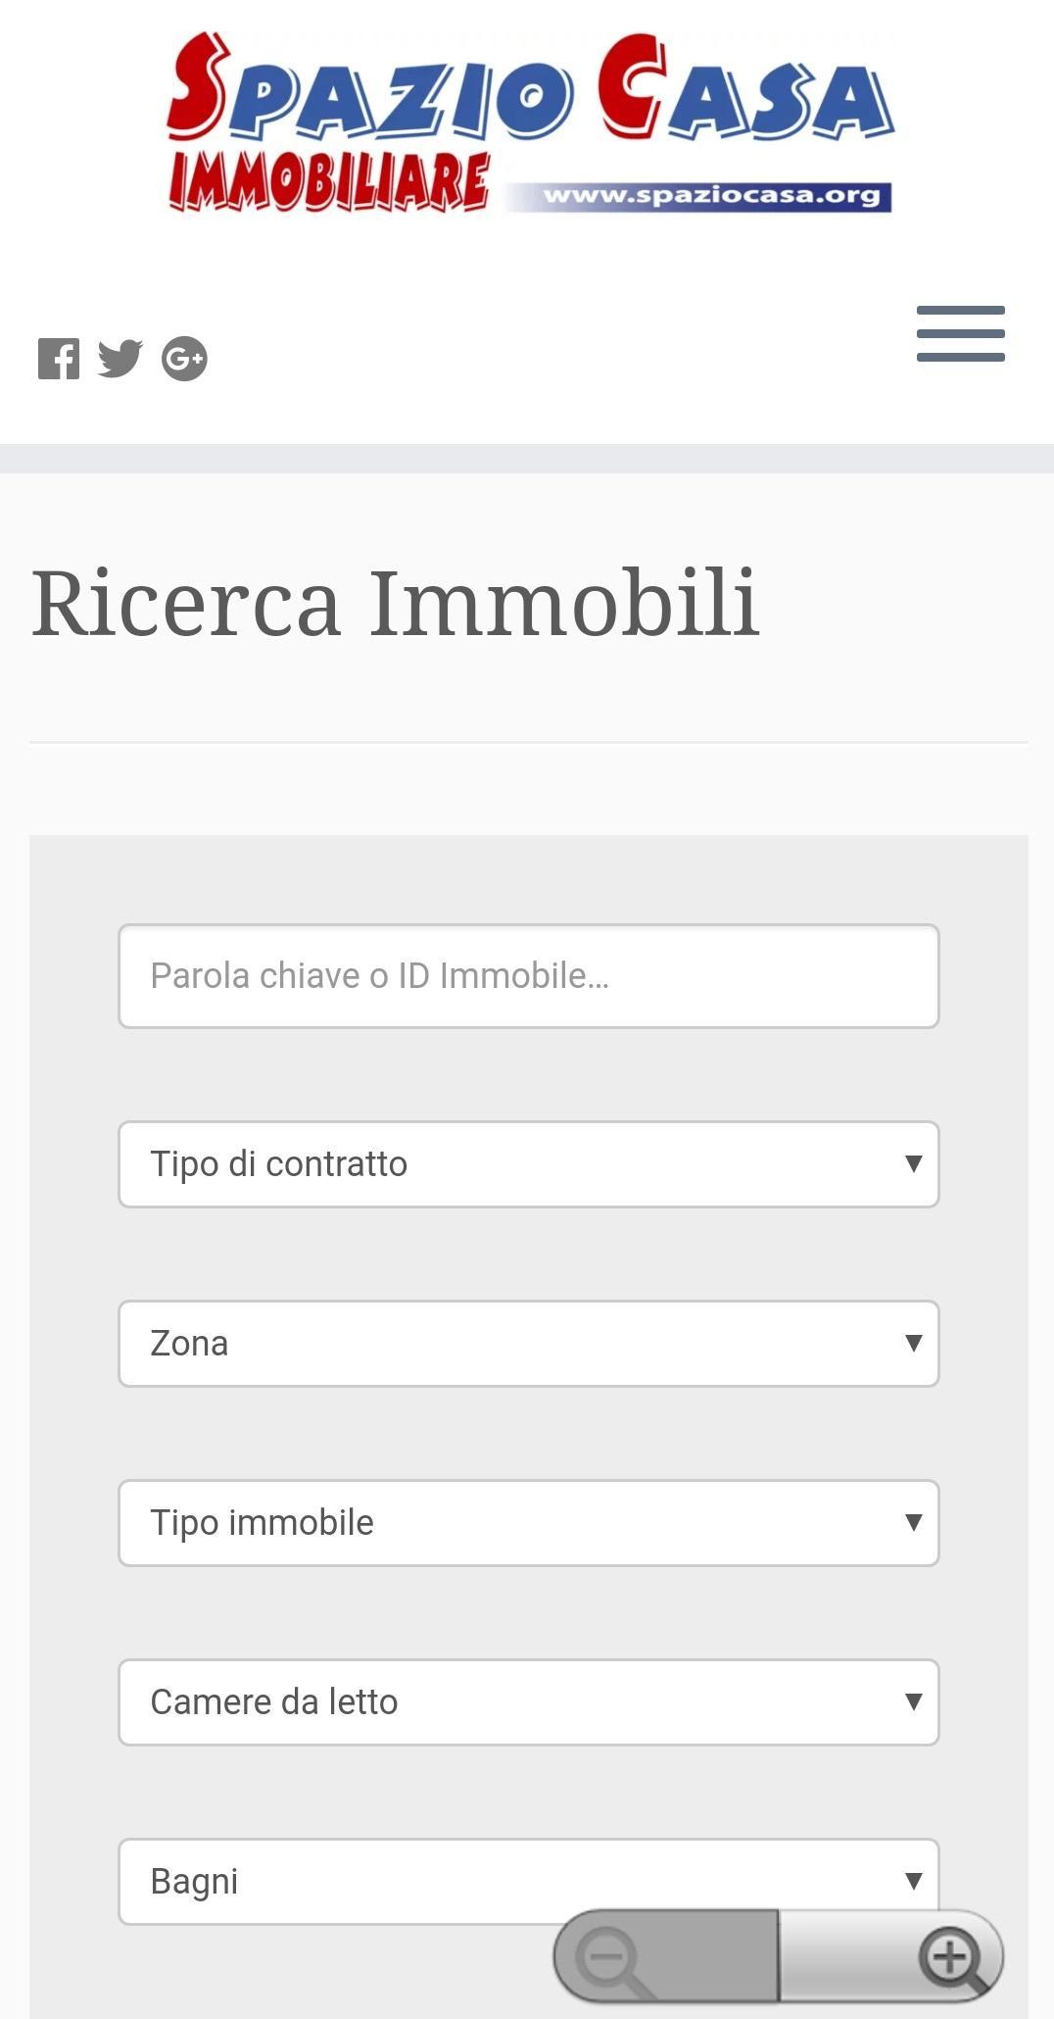Image resolution: width=1054 pixels, height=2019 pixels.
Task: Open the Camere da letto dropdown
Action: [529, 1702]
